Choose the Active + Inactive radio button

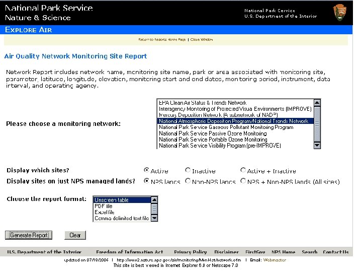(243, 170)
